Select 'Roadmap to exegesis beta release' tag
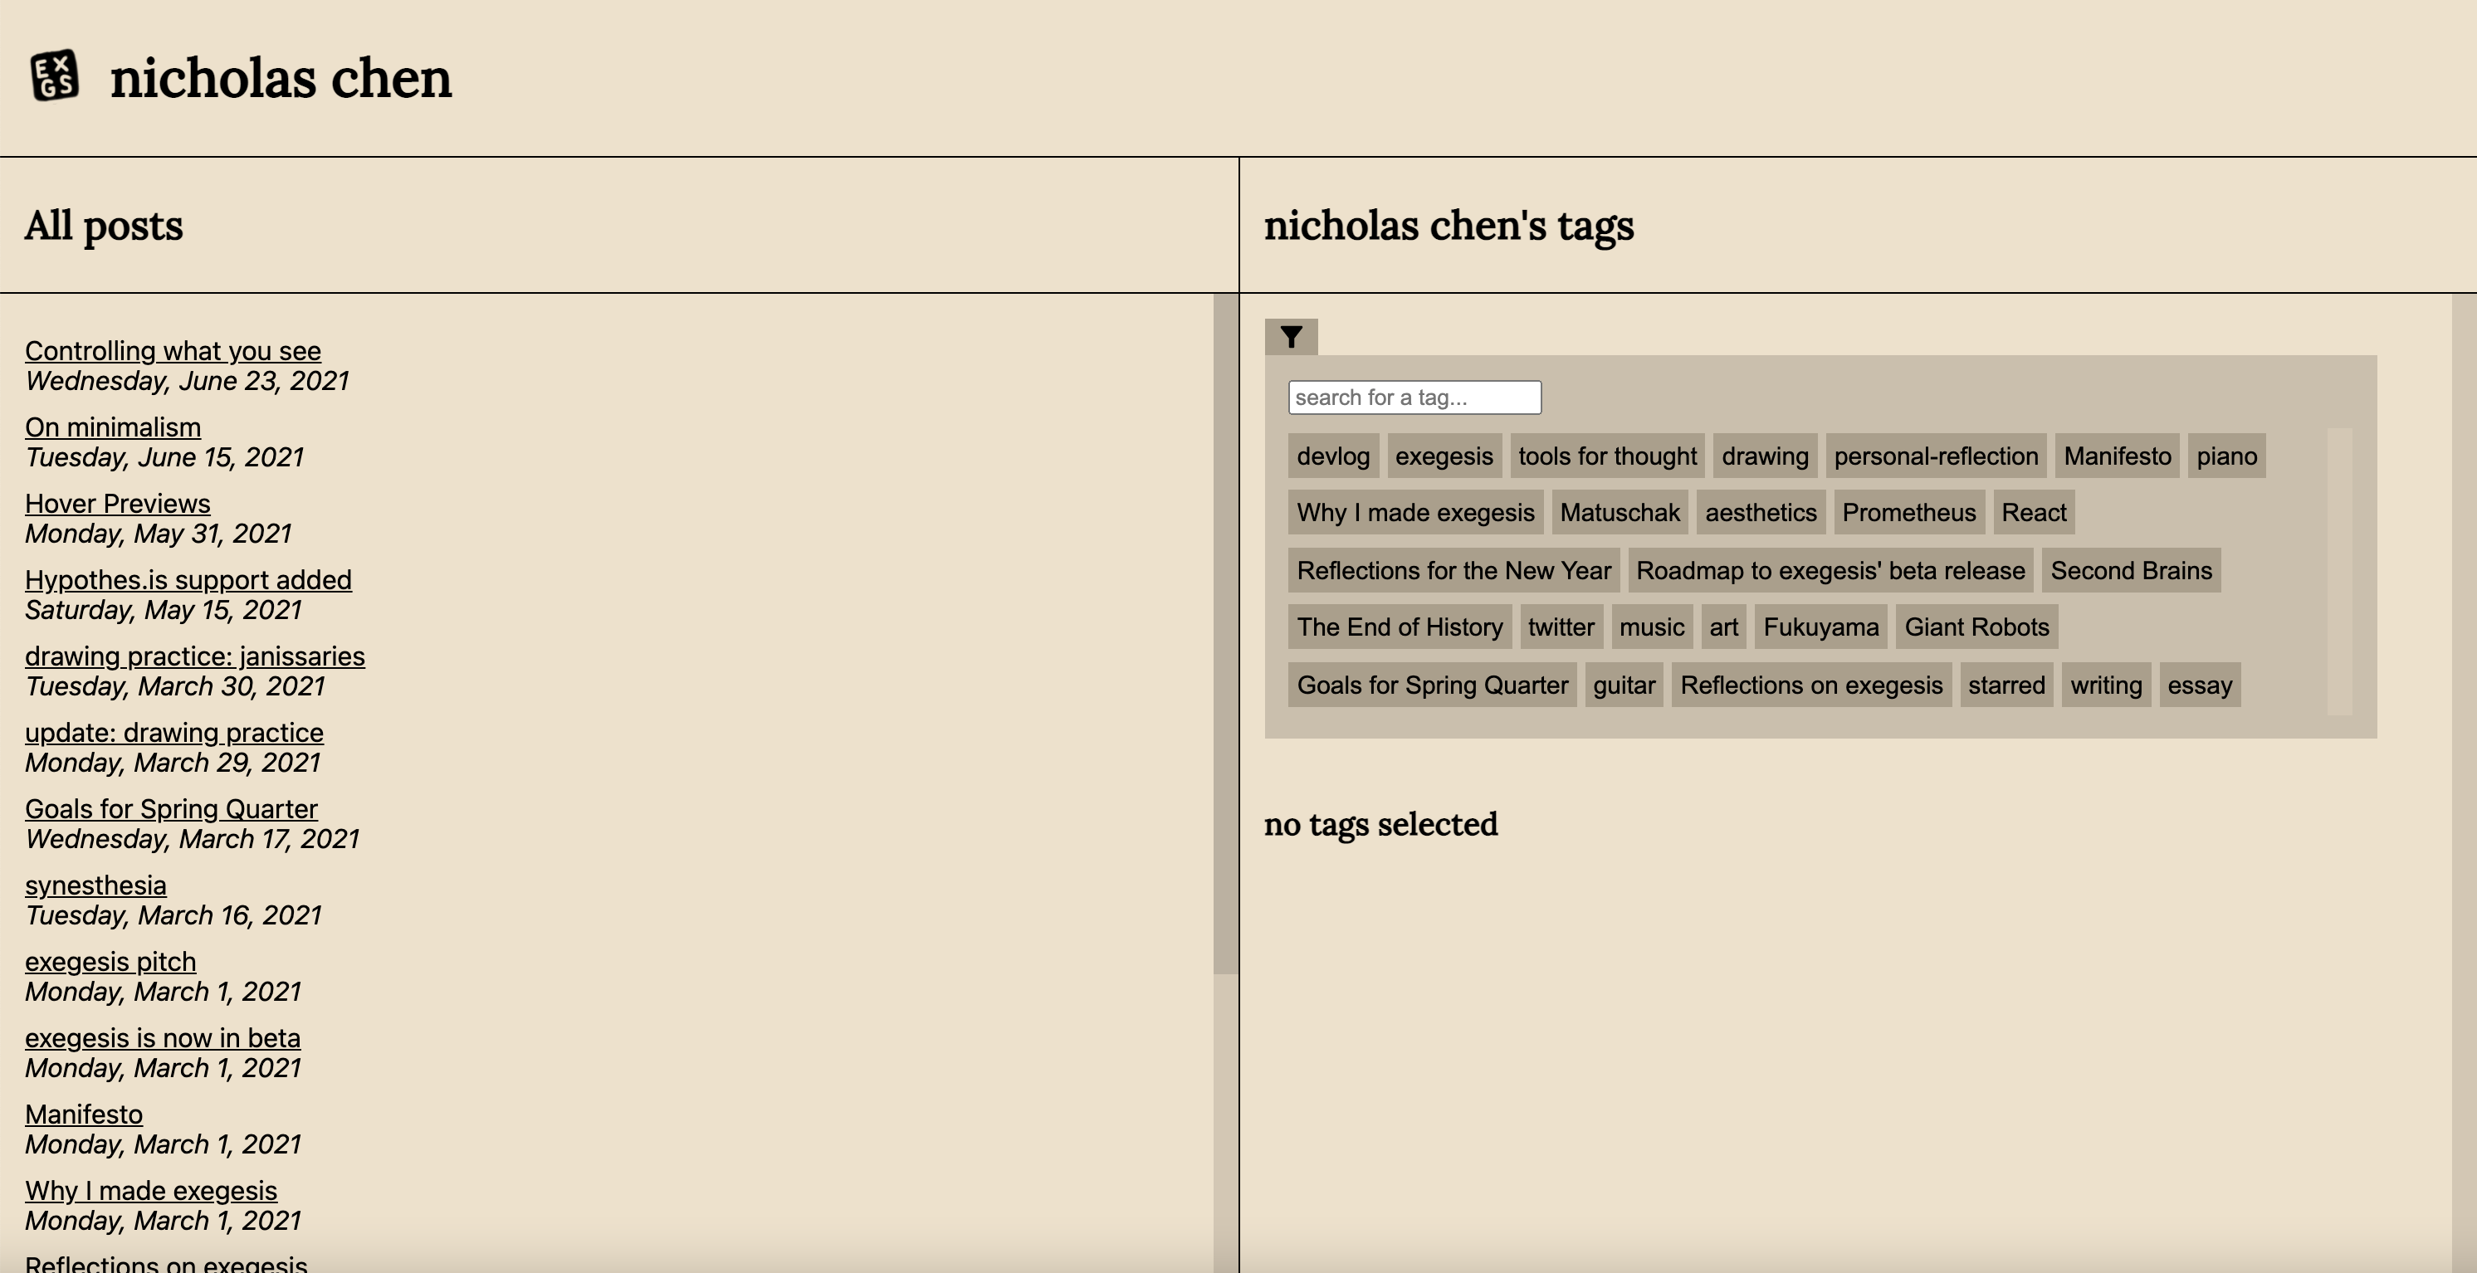The height and width of the screenshot is (1273, 2477). 1831,568
